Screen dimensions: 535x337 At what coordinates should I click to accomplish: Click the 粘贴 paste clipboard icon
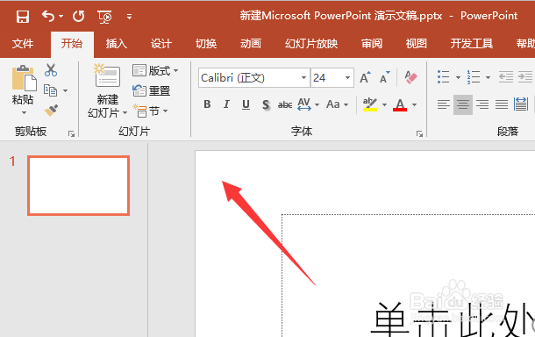[24, 78]
